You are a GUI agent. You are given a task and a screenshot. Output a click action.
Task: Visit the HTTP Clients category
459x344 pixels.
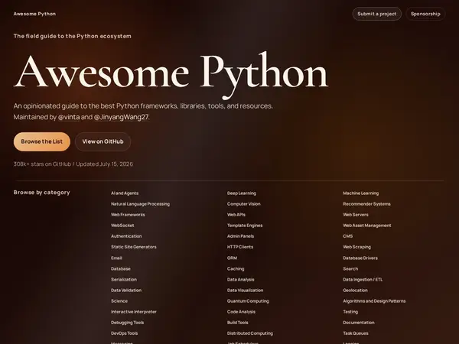(x=240, y=247)
